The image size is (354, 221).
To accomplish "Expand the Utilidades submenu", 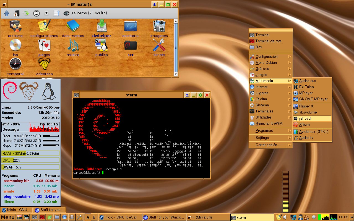I will 270,117.
